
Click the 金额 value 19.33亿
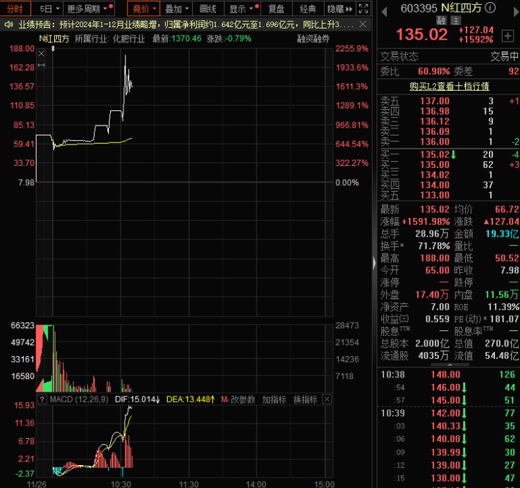point(502,234)
